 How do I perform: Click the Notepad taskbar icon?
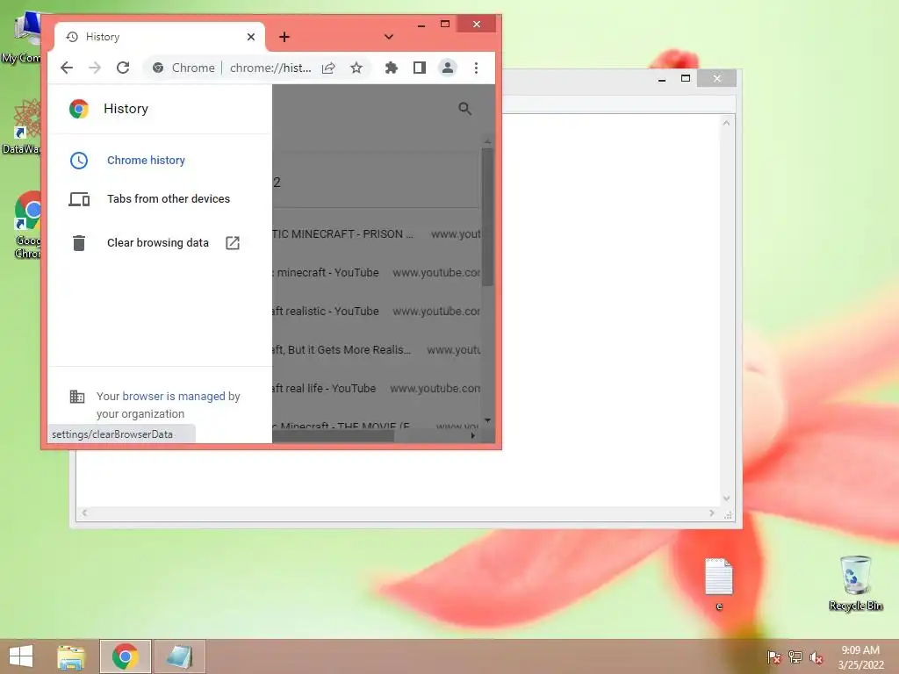click(x=179, y=656)
